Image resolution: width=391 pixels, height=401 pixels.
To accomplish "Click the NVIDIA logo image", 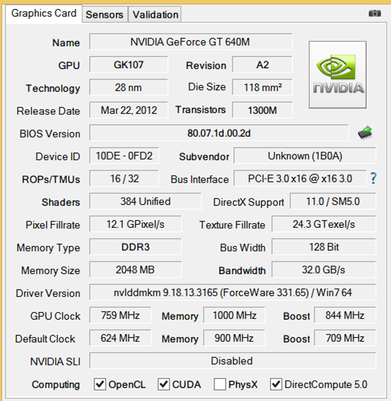I will 338,74.
